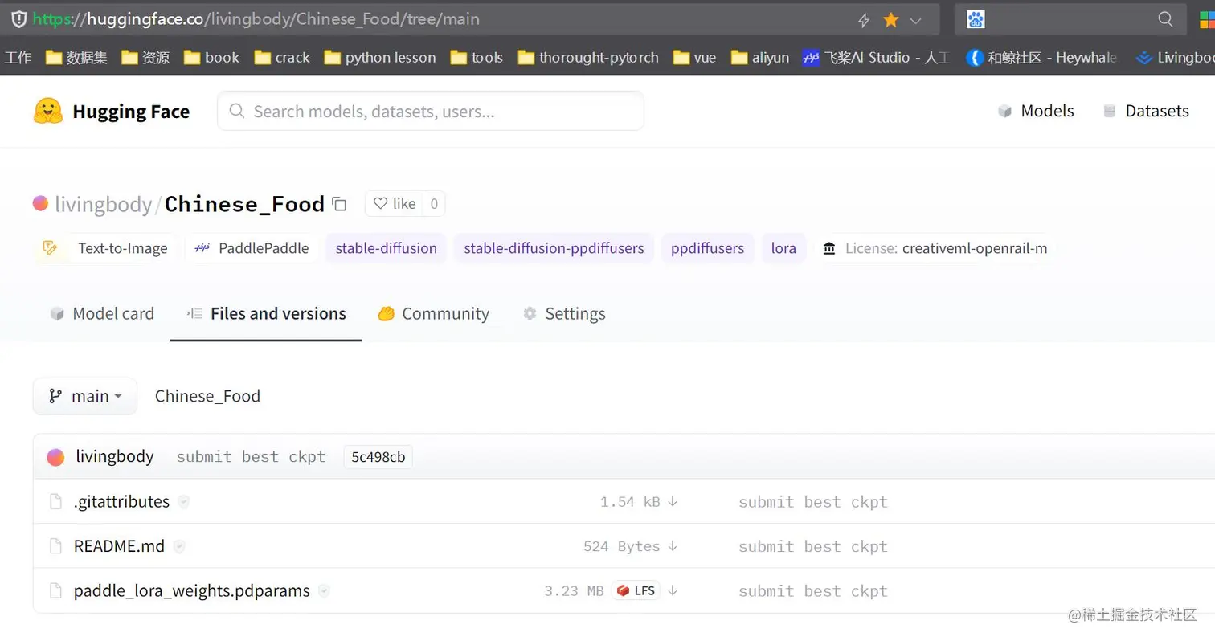Click the browser search input box
1215x641 pixels.
point(1070,19)
